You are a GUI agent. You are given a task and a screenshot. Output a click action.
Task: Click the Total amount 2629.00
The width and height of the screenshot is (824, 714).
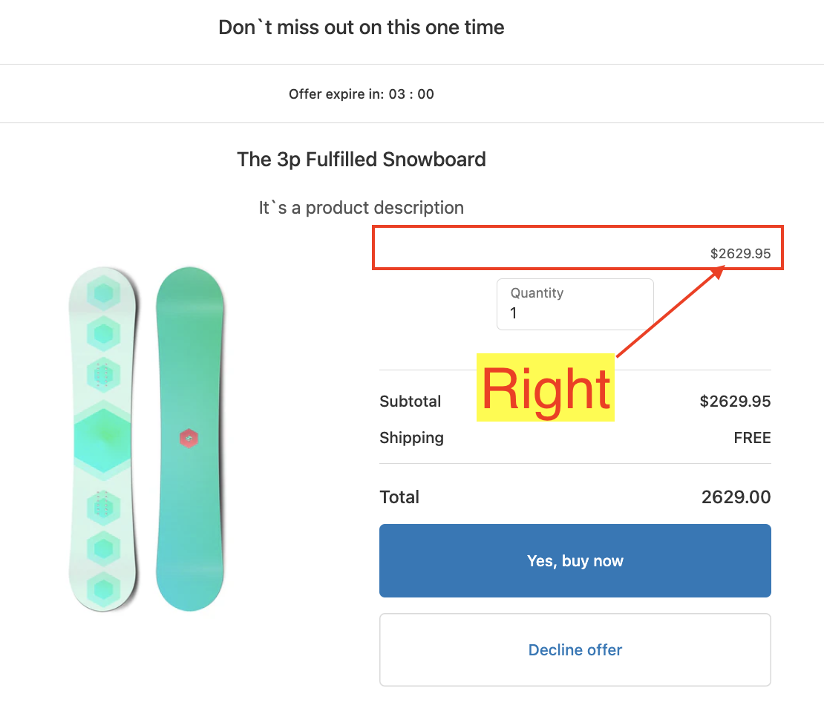pyautogui.click(x=736, y=497)
